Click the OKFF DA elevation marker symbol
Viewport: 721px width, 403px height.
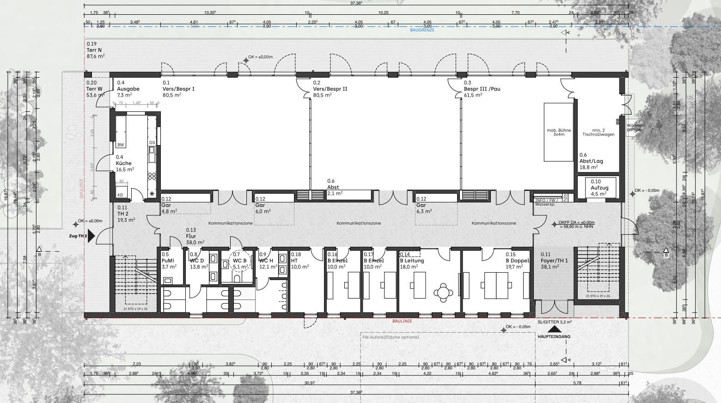click(556, 224)
